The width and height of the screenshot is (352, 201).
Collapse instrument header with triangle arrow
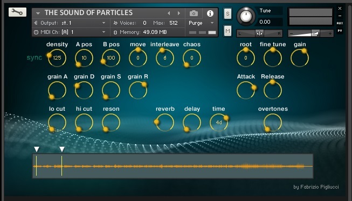click(38, 13)
